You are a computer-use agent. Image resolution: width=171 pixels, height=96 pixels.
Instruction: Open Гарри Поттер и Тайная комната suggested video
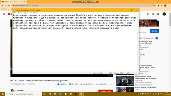[x=146, y=42]
